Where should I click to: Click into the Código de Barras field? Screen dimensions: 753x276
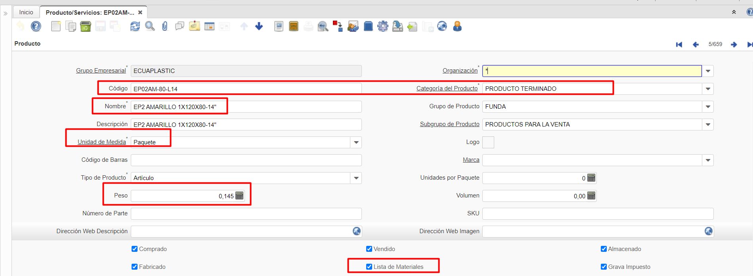click(246, 160)
